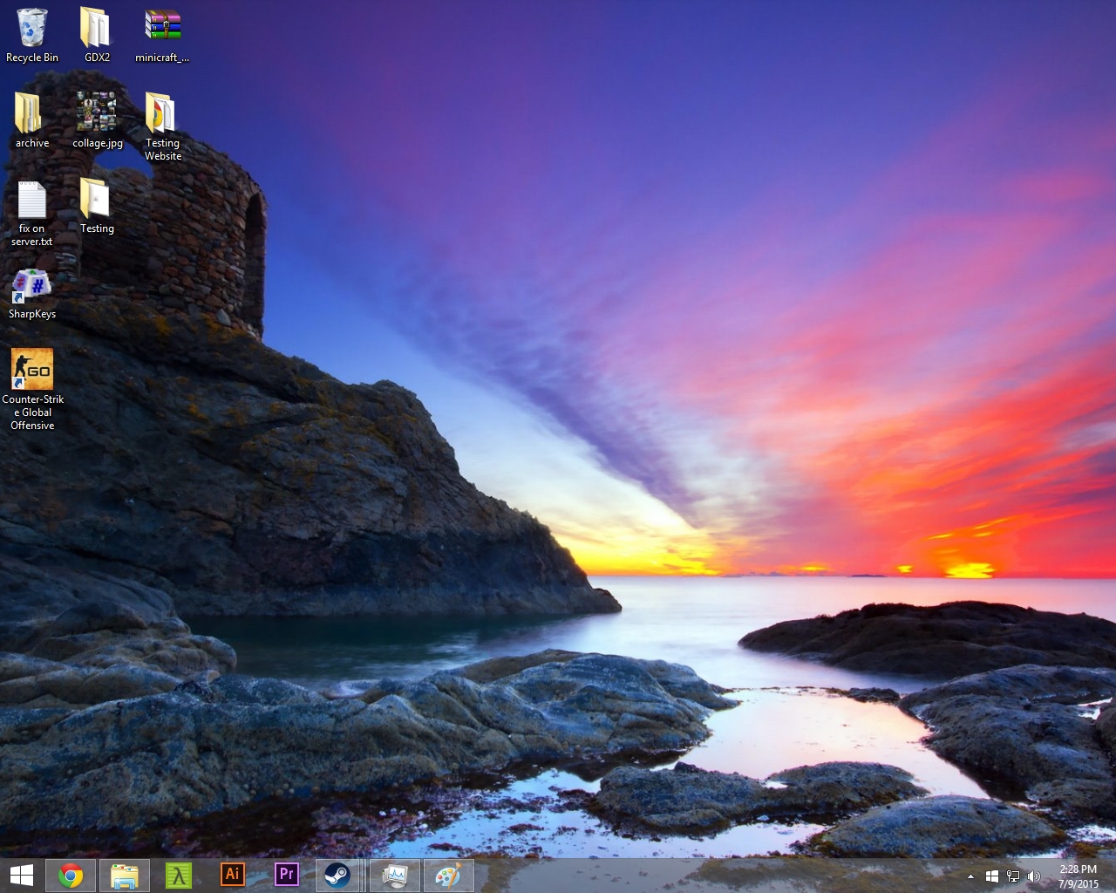This screenshot has height=893, width=1116.
Task: Select Counter-Strike Global Offensive shortcut
Action: (32, 389)
